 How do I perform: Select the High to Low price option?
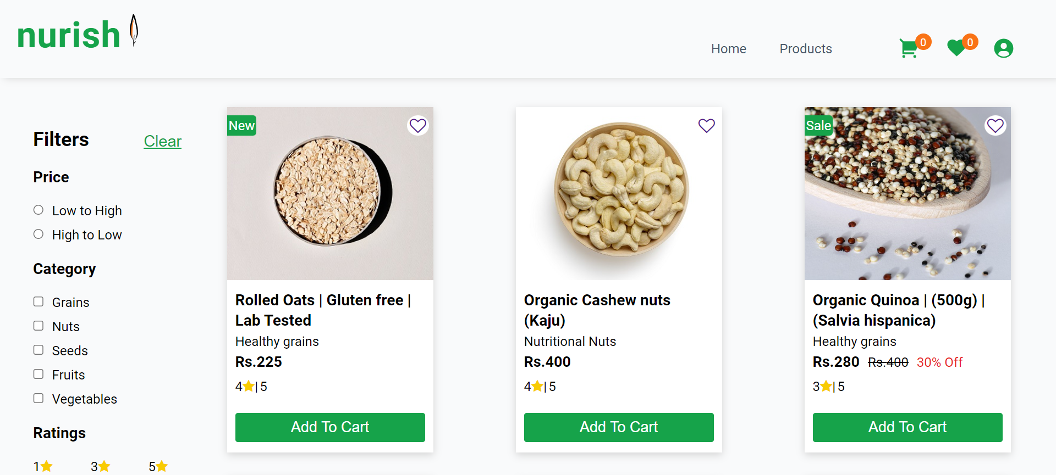38,234
